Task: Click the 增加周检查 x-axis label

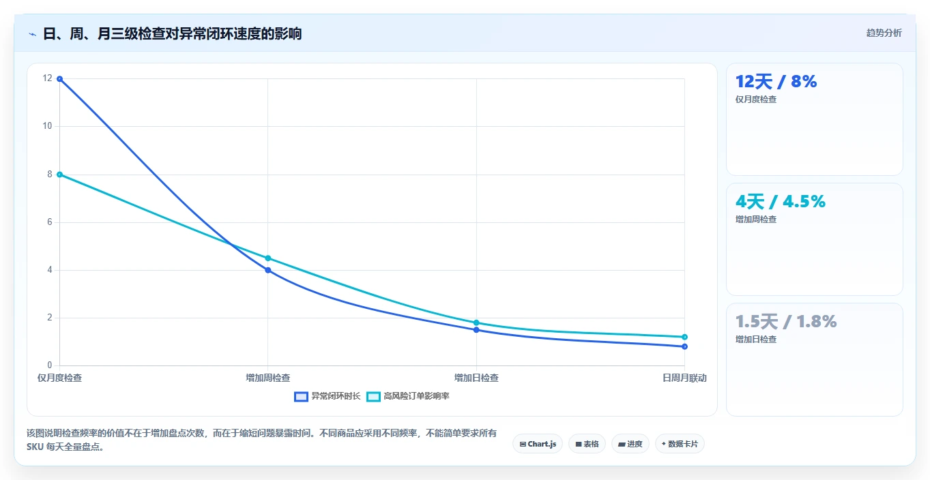Action: [268, 378]
